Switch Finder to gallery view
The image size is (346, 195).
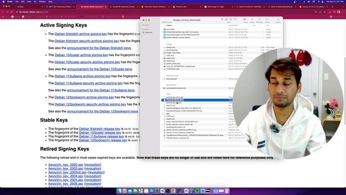point(235,19)
